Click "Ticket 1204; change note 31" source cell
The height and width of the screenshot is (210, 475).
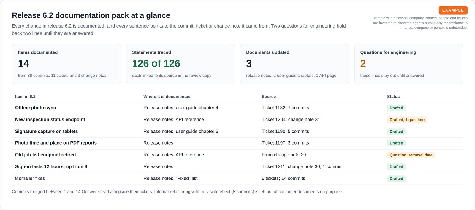click(291, 120)
